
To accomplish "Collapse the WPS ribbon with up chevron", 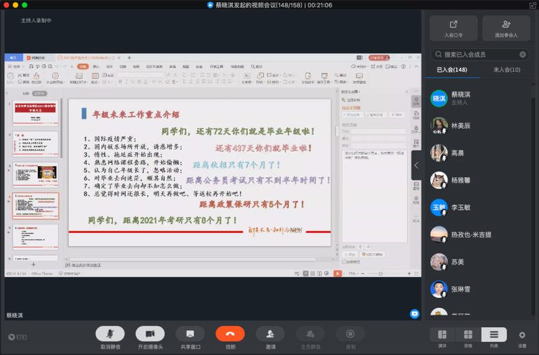I will point(416,67).
